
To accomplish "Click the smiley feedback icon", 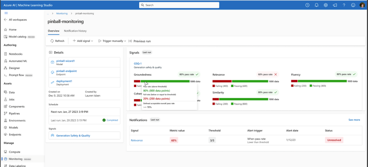I will click(x=353, y=5).
